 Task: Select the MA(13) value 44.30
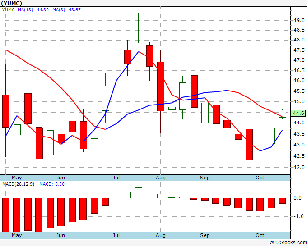click(x=42, y=10)
